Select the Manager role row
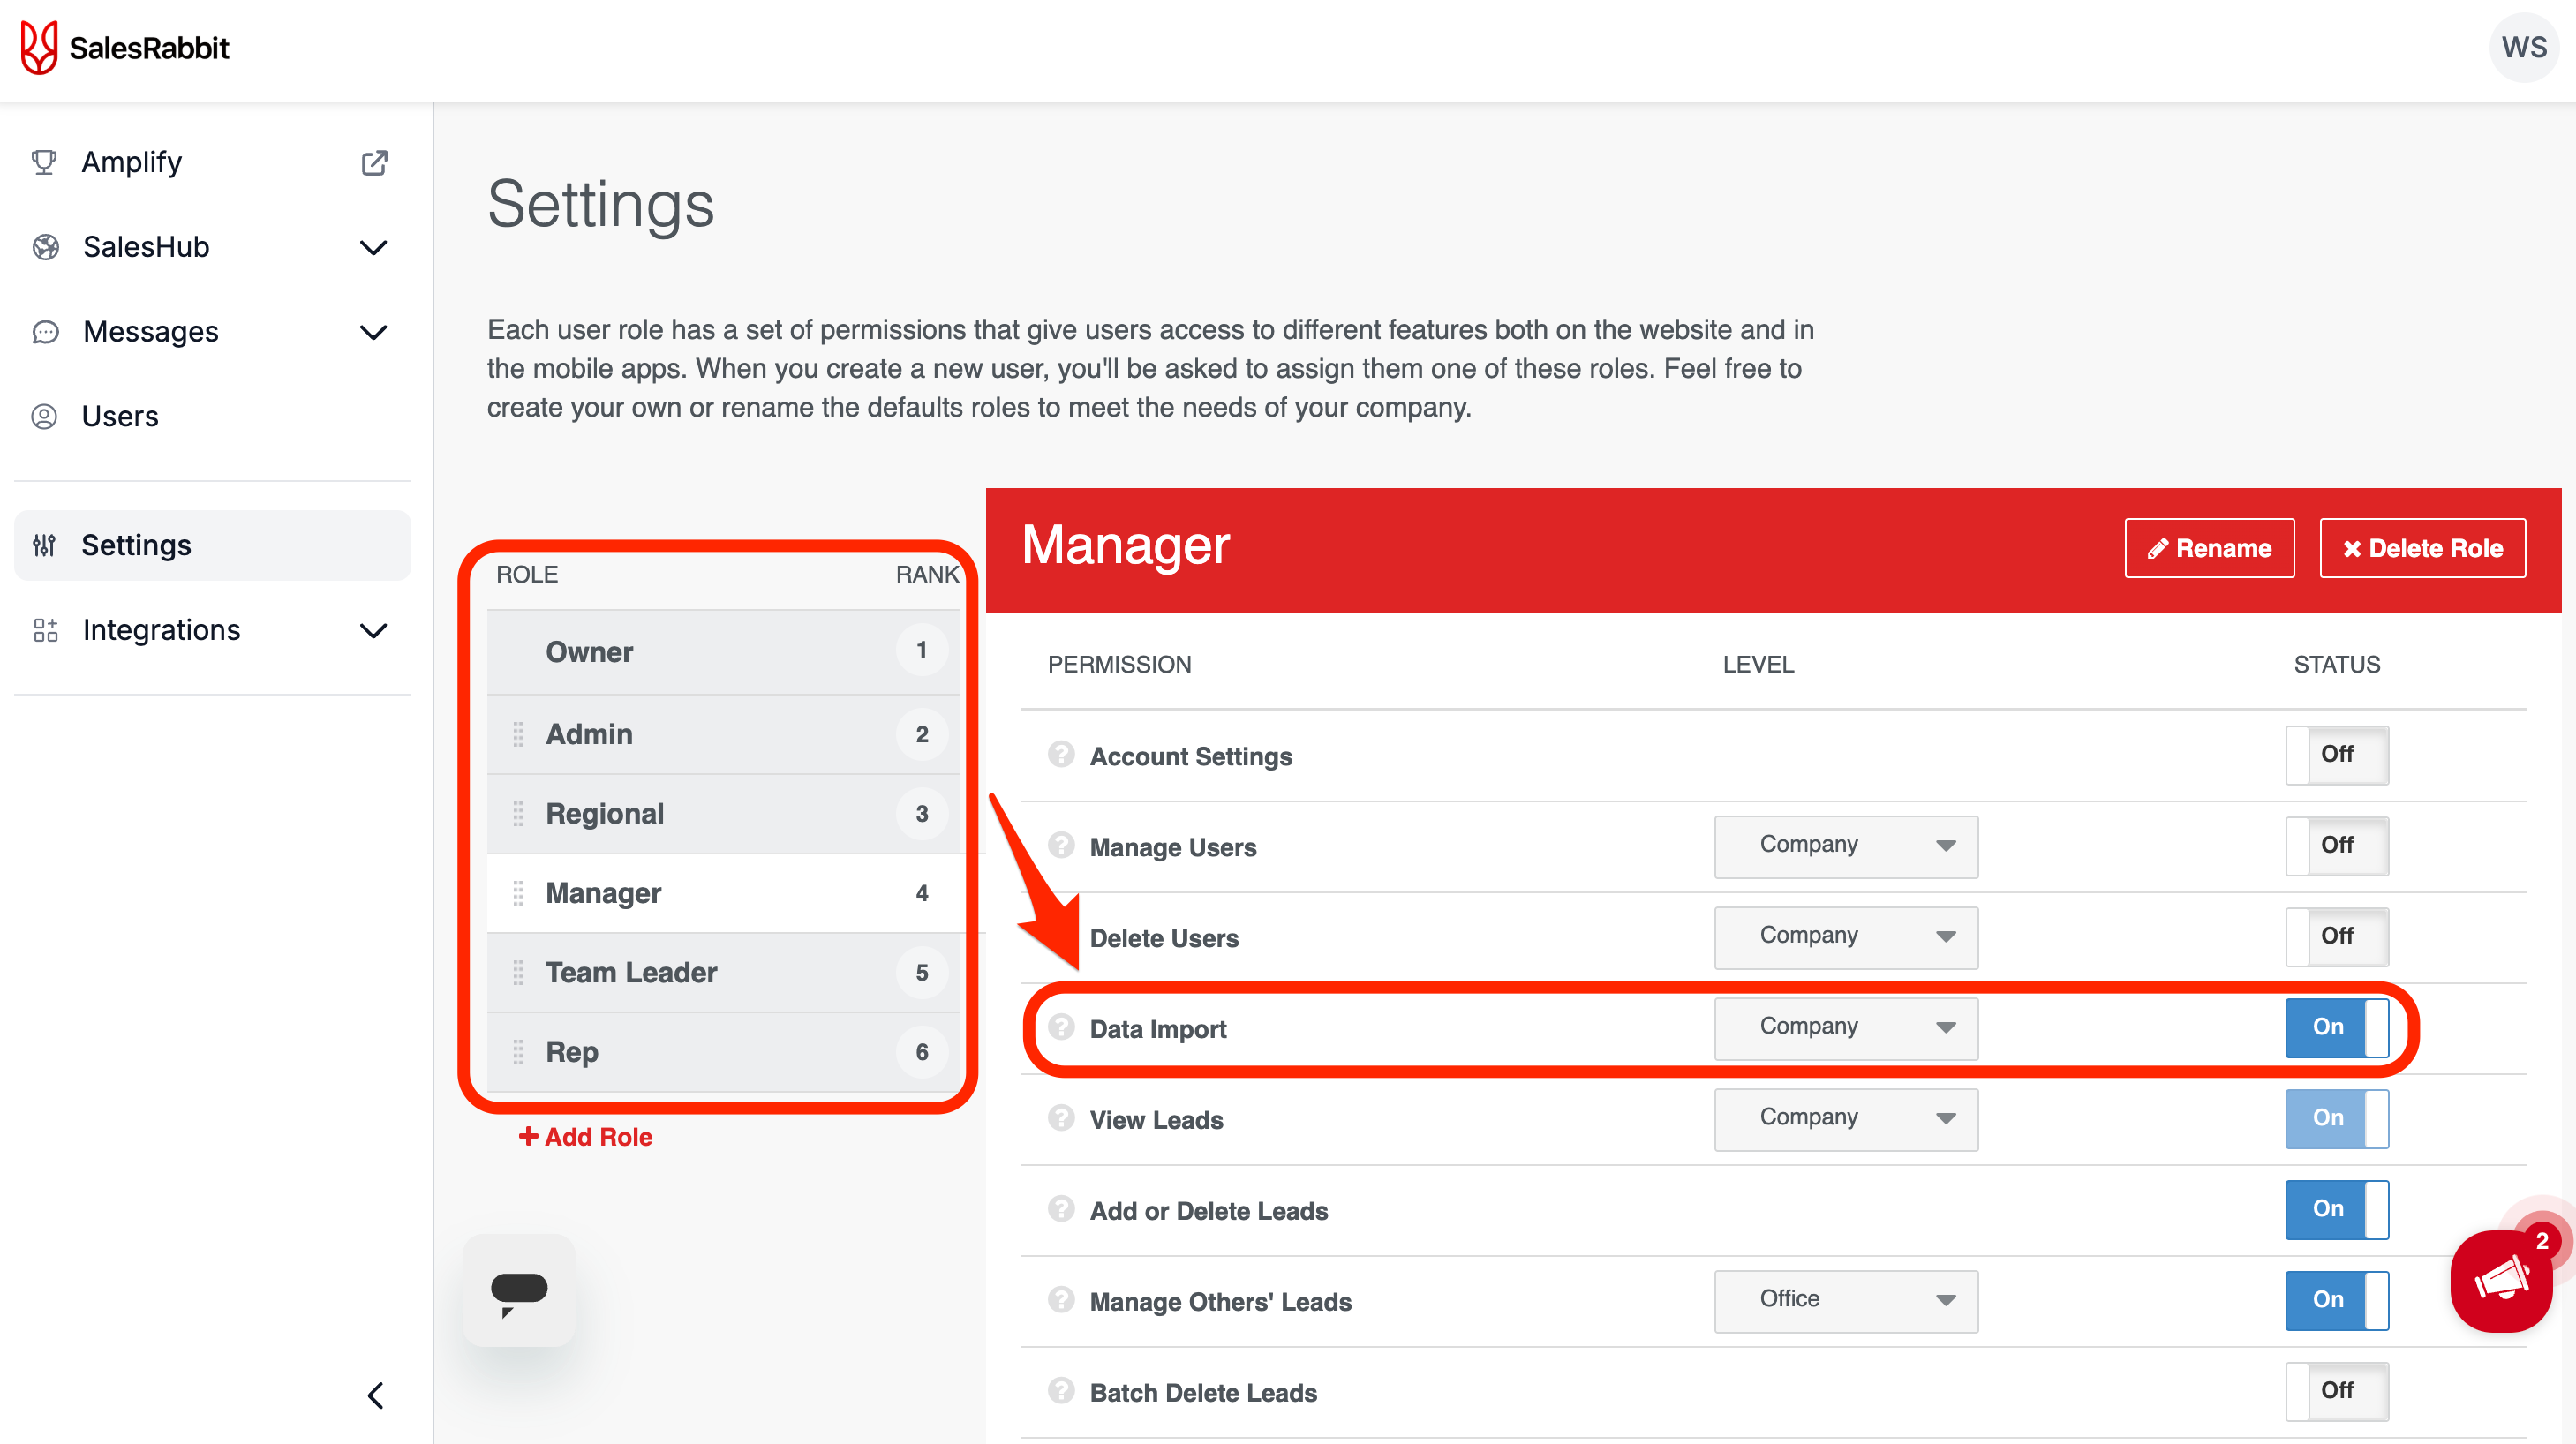Viewport: 2576px width, 1444px height. 724,893
